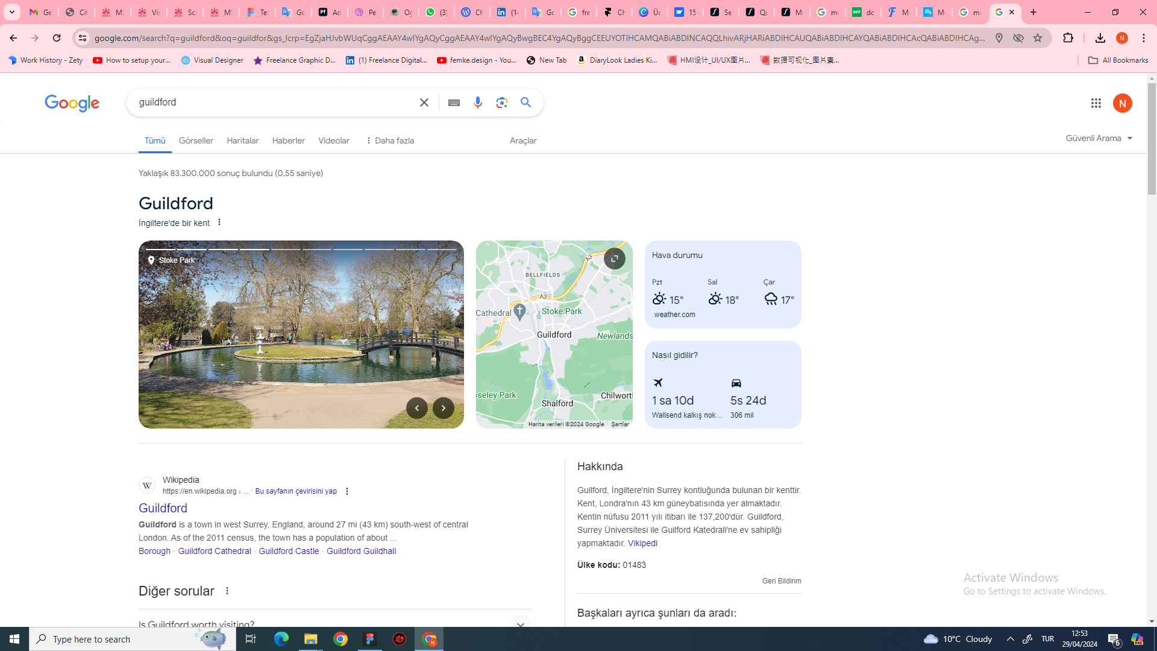Open the Daha fazla dropdown menu
Viewport: 1157px width, 651px height.
[x=389, y=140]
